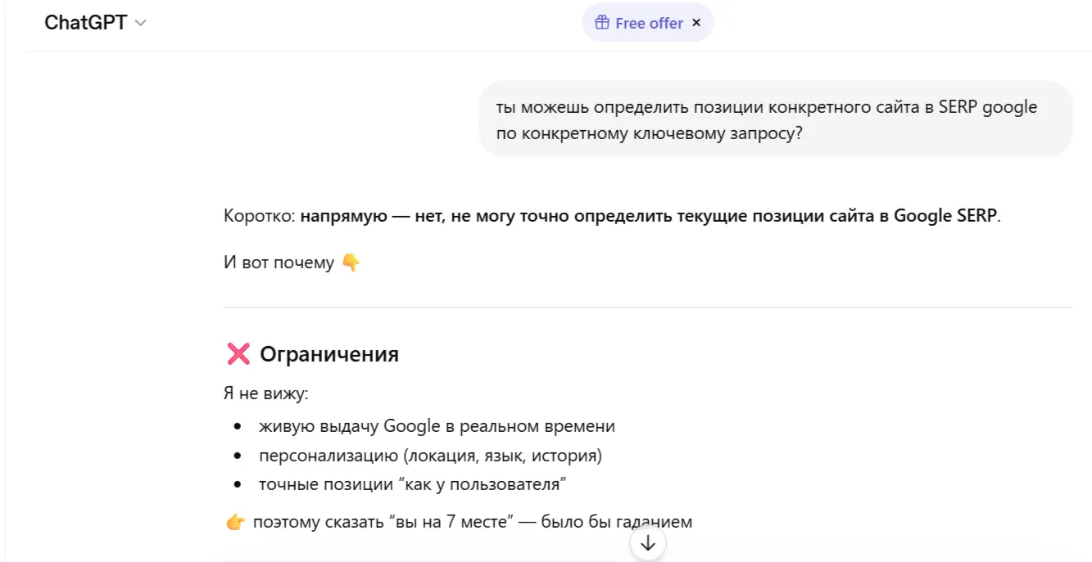This screenshot has width=1092, height=562.
Task: Click the red cross emoji beside Ограничения
Action: point(238,354)
